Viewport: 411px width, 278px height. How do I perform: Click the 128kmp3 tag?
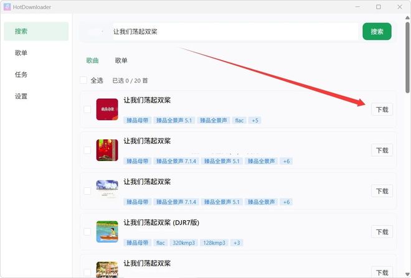point(214,243)
